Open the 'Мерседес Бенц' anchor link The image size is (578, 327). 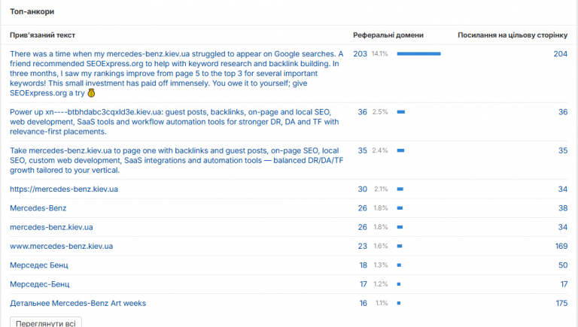[x=39, y=265]
